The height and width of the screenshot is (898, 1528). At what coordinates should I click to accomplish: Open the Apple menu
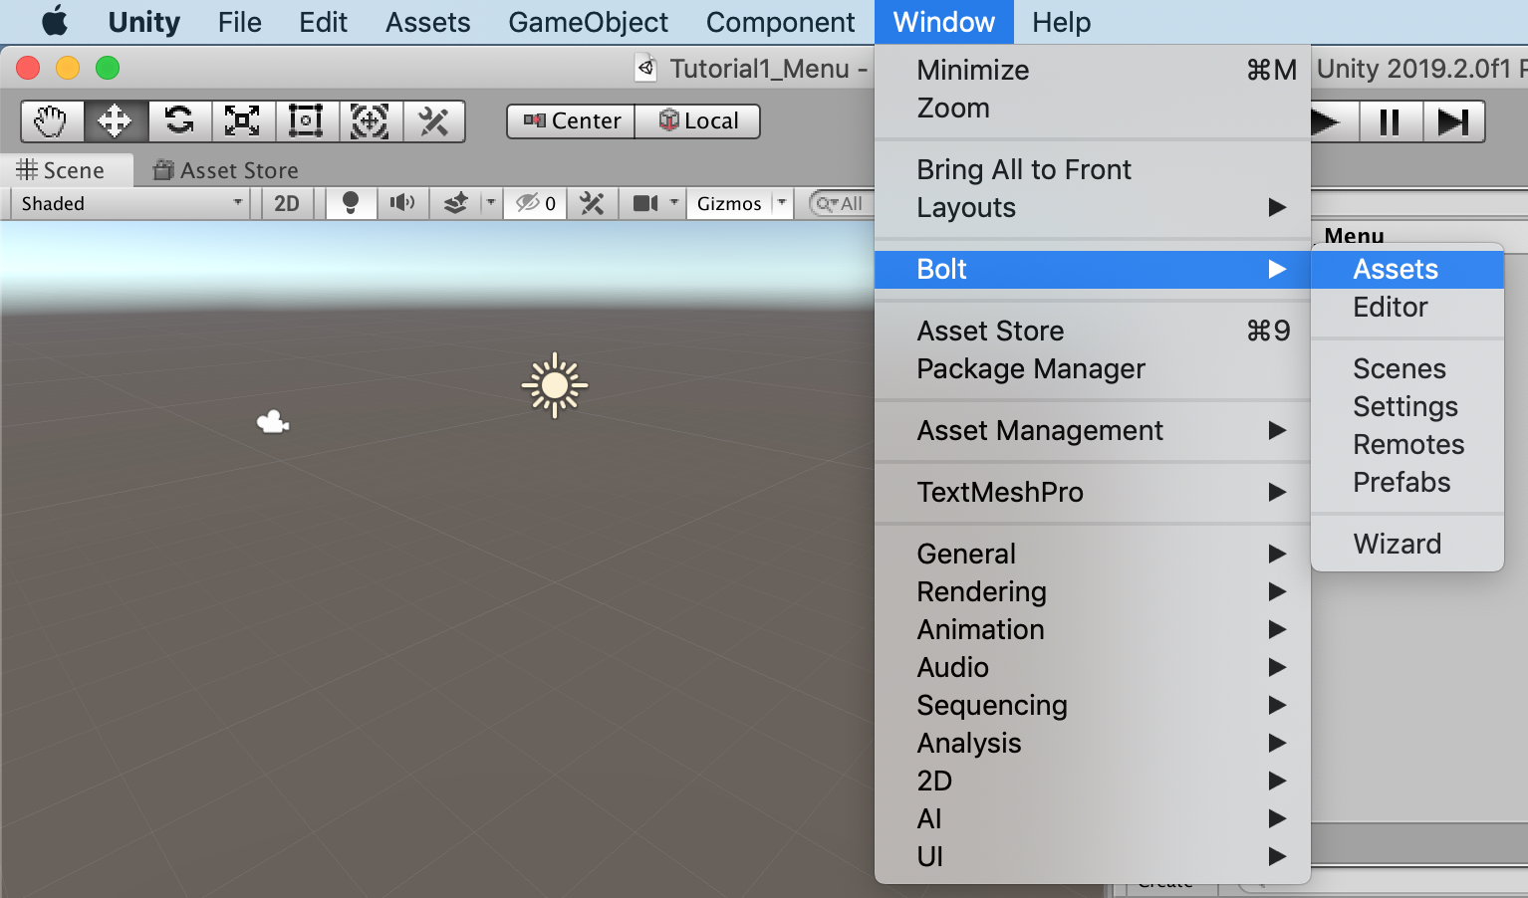pyautogui.click(x=55, y=22)
